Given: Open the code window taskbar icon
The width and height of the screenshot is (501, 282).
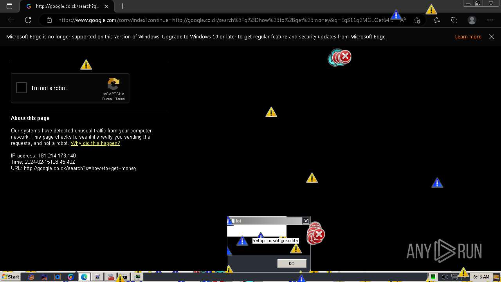Looking at the screenshot, I should (x=97, y=277).
